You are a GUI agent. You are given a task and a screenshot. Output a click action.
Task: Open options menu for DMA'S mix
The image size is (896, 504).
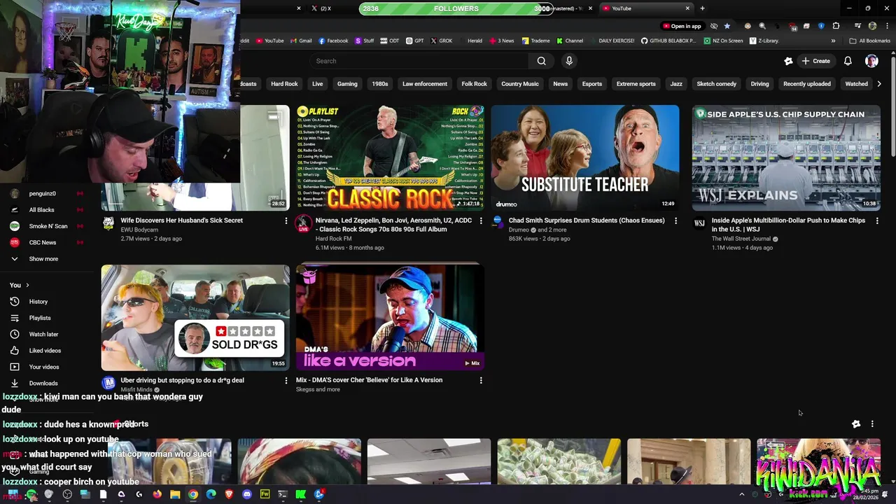481,380
